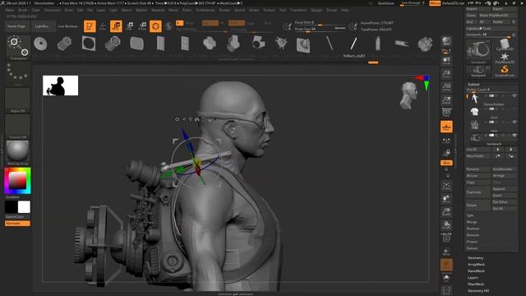Click the Draw mode icon
This screenshot has height=296, width=526.
pyautogui.click(x=103, y=26)
